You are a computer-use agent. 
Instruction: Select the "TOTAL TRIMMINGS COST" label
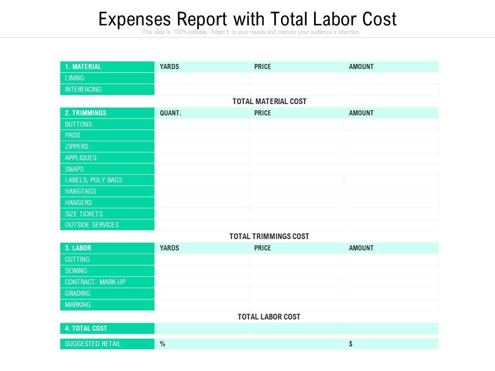coord(269,237)
